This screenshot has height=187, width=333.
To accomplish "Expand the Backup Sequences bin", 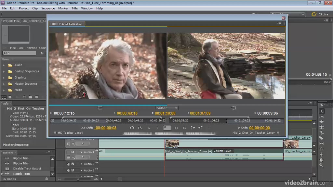I will (4, 71).
